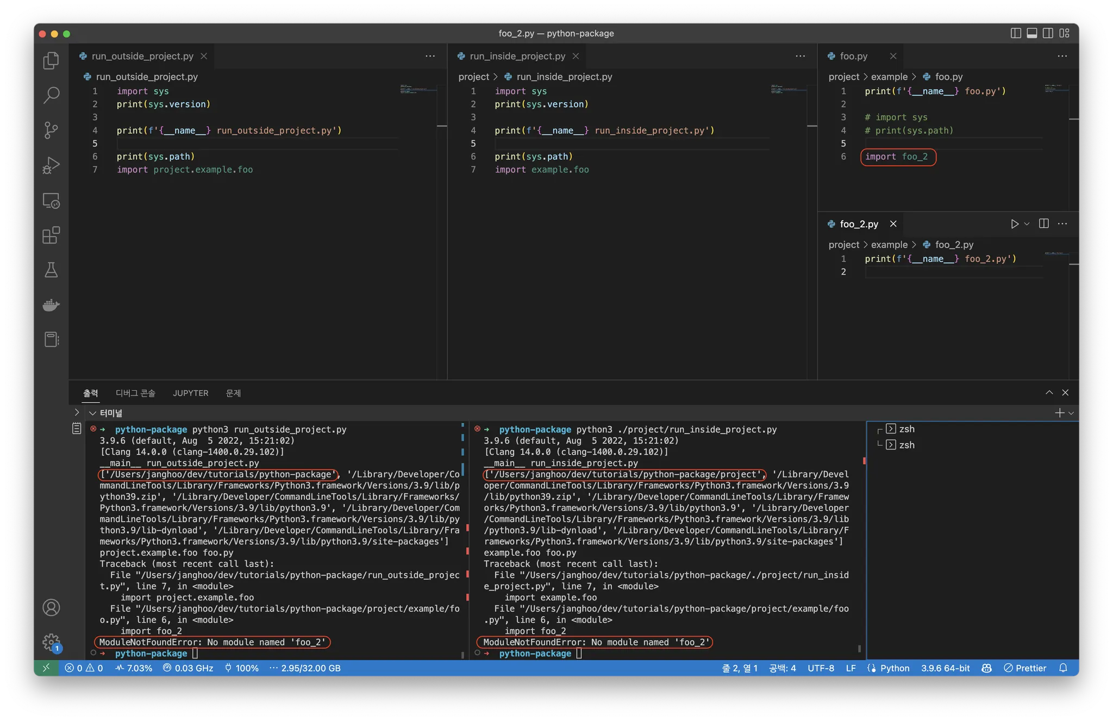This screenshot has width=1113, height=721.
Task: Collapse the 터미널 section chevron
Action: (x=92, y=413)
